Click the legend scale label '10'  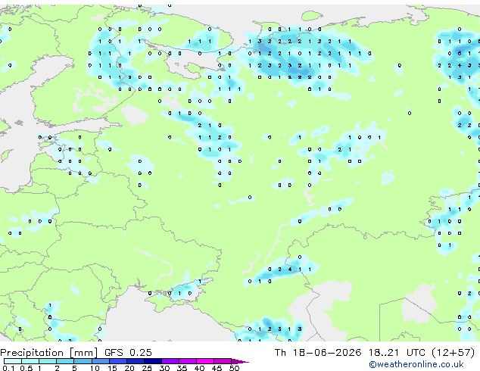pyautogui.click(x=95, y=368)
